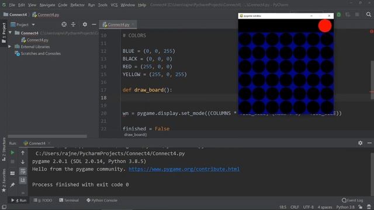Viewport: 374px width, 210px height.
Task: Close the Connect4 run tab
Action: [x=49, y=143]
